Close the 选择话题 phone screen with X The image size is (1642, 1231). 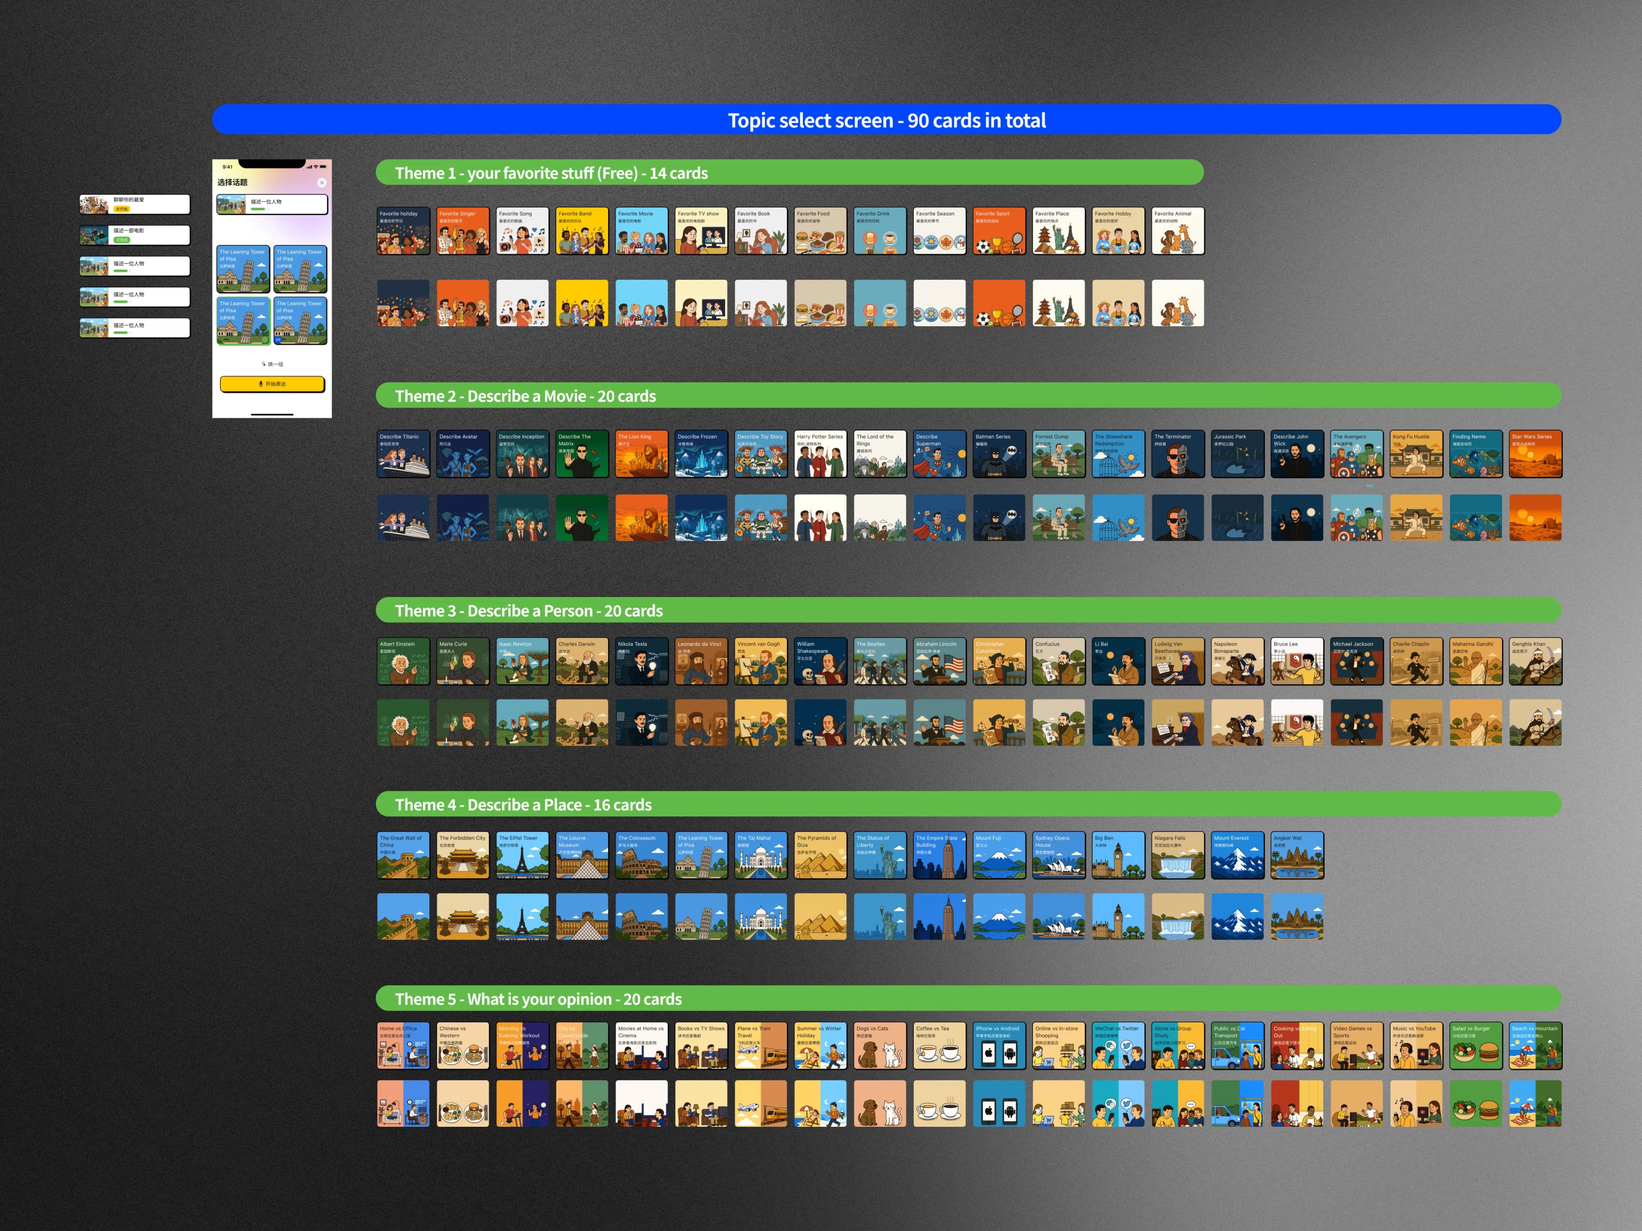tap(321, 183)
